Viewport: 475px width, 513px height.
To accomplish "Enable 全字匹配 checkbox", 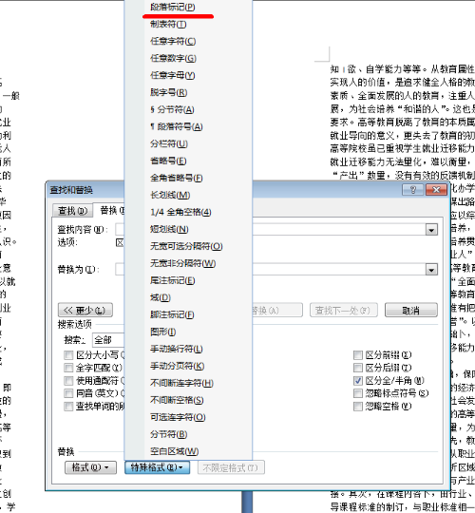I will pos(68,368).
